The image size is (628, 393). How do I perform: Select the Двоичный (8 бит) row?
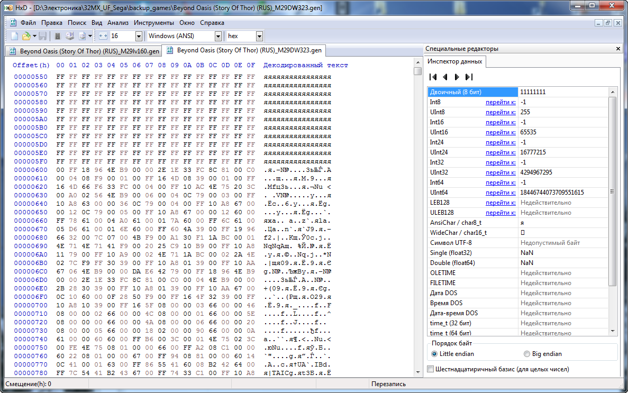518,92
